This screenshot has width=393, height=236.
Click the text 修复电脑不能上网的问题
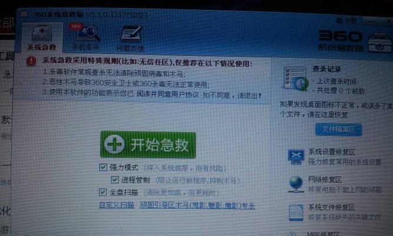[345, 190]
